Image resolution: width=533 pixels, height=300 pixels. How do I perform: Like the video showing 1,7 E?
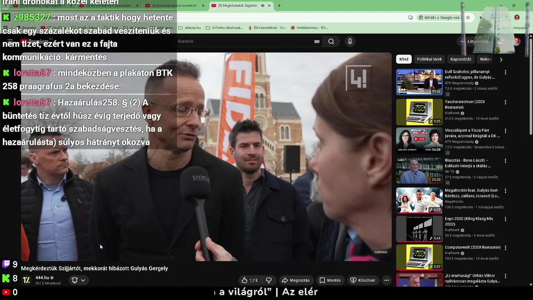tap(250, 280)
